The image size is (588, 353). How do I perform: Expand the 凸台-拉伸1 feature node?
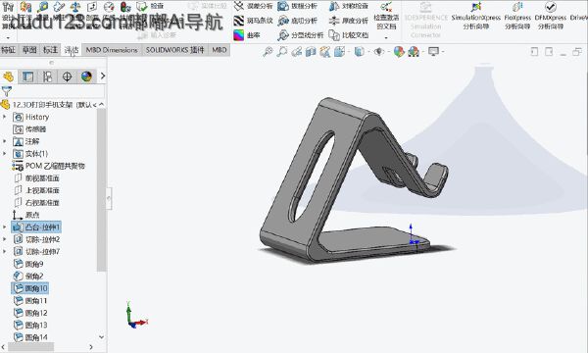[x=5, y=227]
